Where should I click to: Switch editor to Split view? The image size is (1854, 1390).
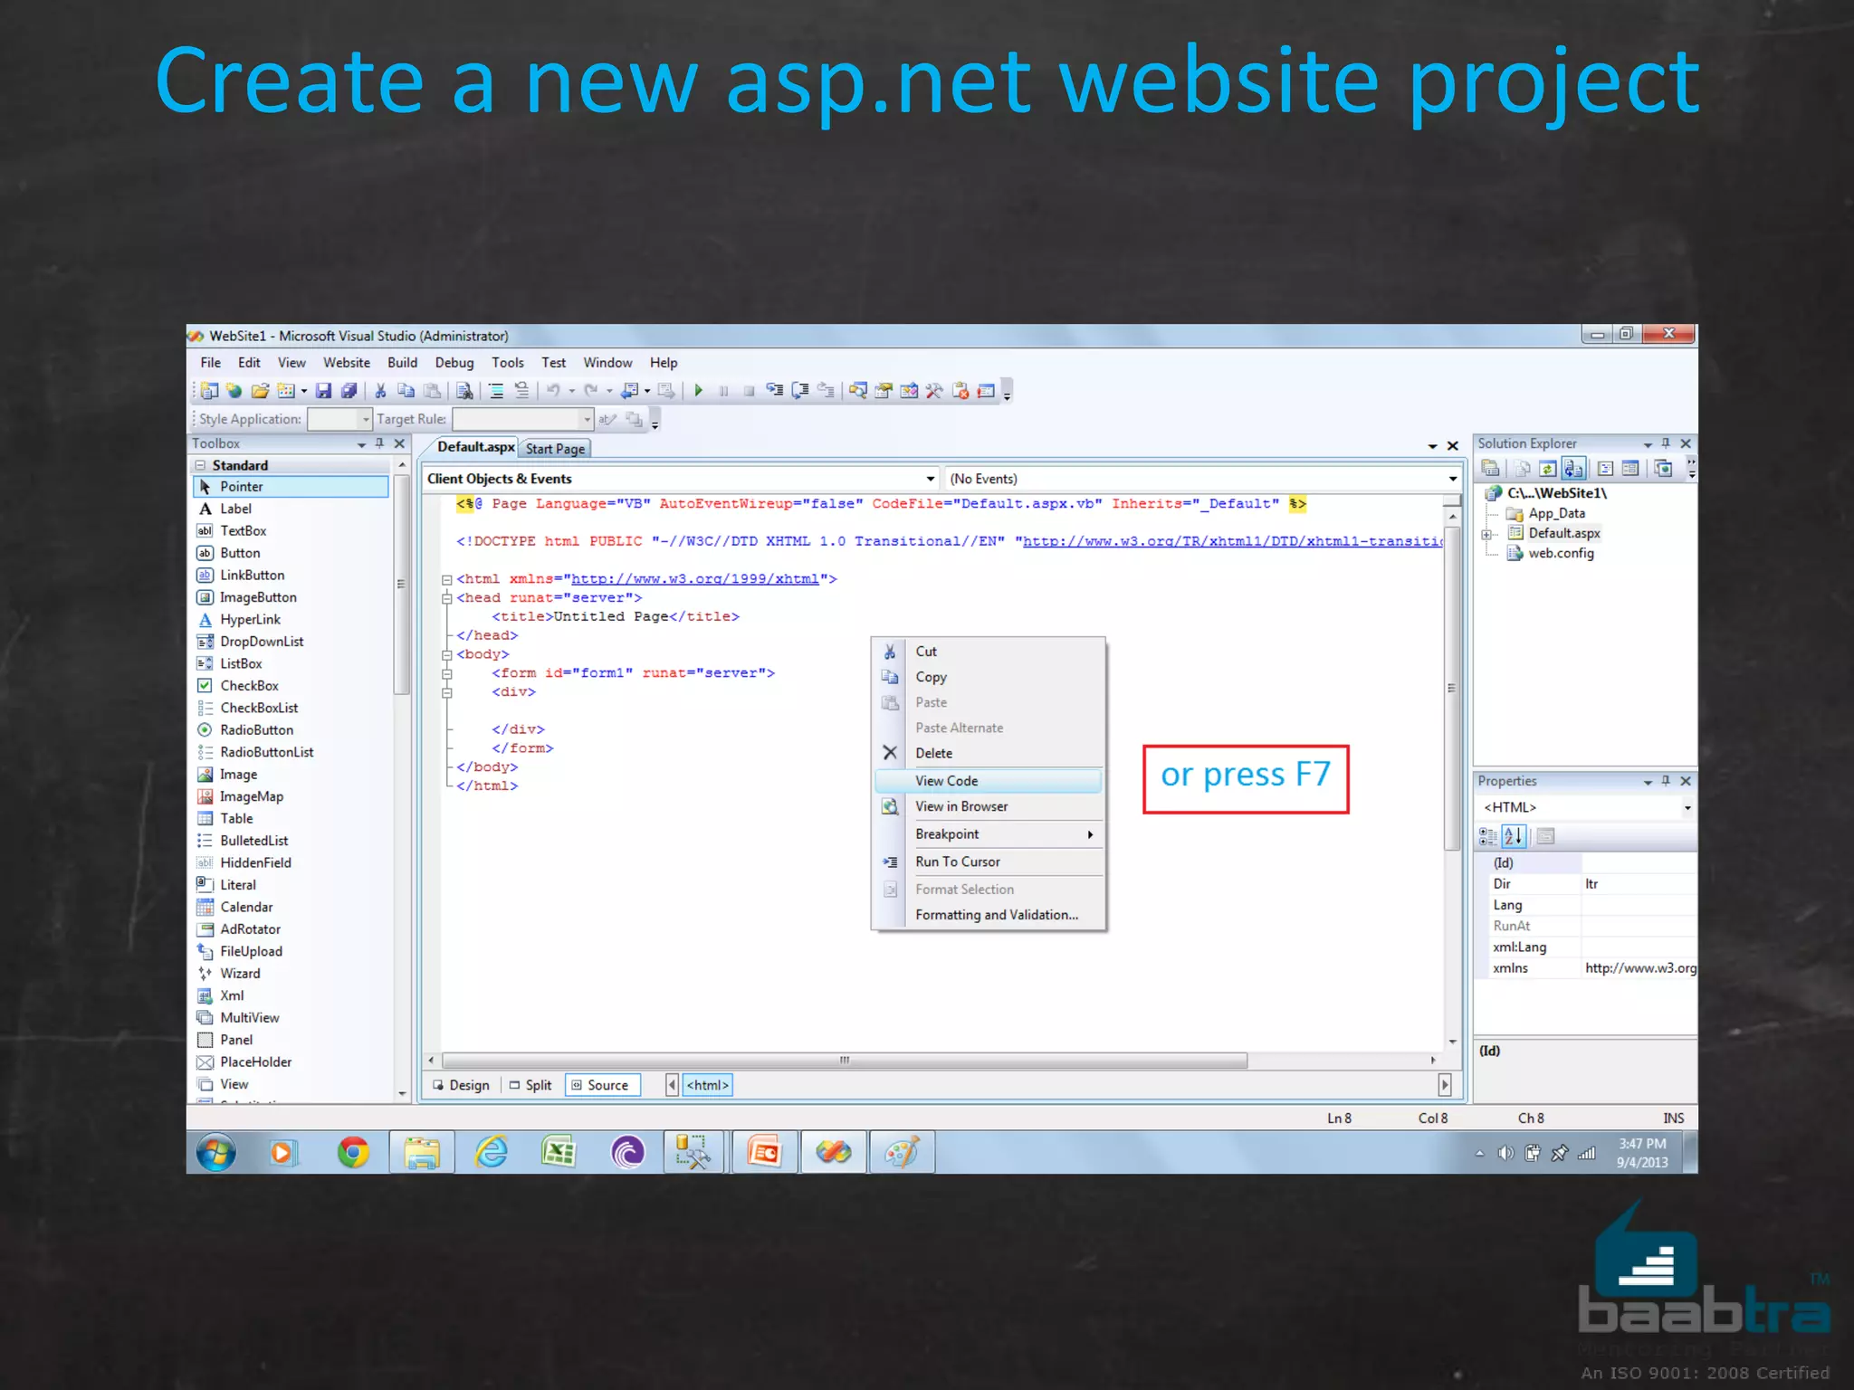(x=530, y=1085)
